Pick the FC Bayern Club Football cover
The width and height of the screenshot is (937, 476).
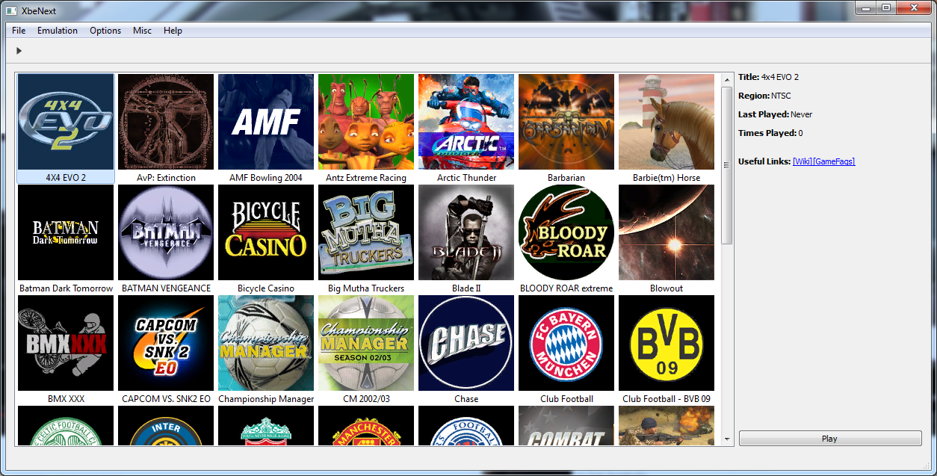pyautogui.click(x=566, y=343)
